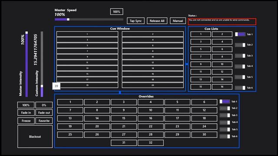Select cue list 13 in Cue Lists

201,79
